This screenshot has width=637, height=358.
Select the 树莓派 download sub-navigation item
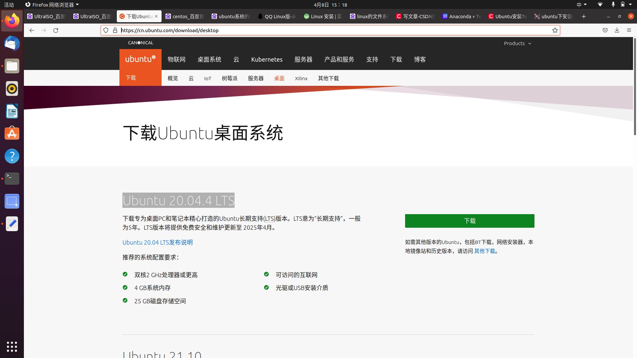point(230,78)
